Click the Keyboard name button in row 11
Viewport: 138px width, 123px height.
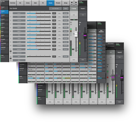(19, 49)
